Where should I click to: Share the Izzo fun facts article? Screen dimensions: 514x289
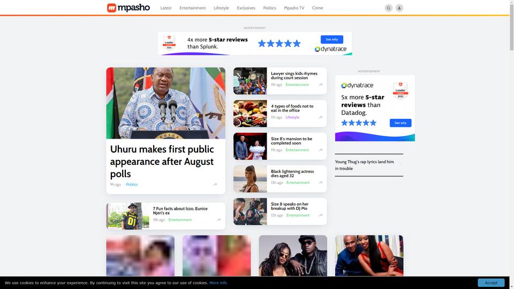[219, 220]
